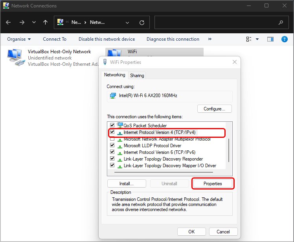The width and height of the screenshot is (294, 242).
Task: Toggle Link-Layer Topology Discovery Responder checkbox
Action: (112, 159)
